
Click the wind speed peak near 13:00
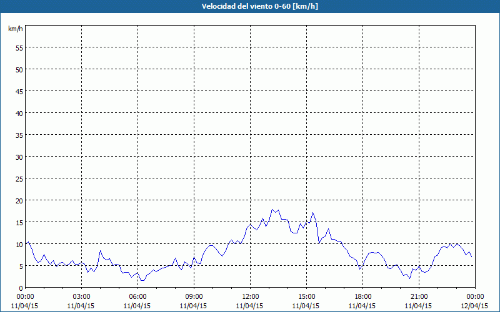tap(272, 210)
